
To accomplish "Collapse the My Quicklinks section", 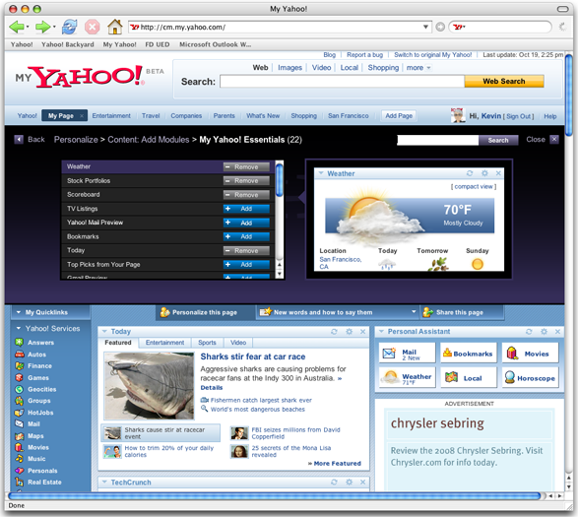I will click(x=19, y=312).
